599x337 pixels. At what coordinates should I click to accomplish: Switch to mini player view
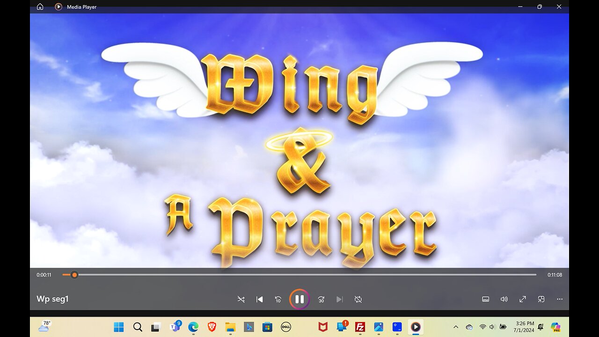click(541, 299)
